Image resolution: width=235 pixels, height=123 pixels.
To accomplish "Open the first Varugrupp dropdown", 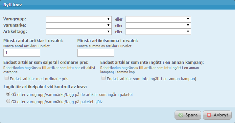I will tap(79, 19).
